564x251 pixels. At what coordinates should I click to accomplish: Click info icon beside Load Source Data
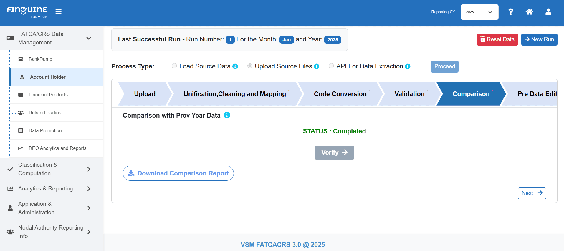(x=235, y=66)
